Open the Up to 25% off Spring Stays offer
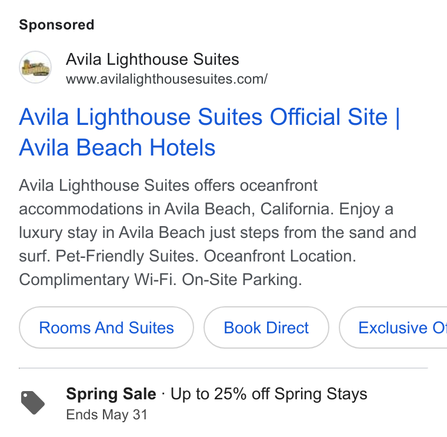 269,394
